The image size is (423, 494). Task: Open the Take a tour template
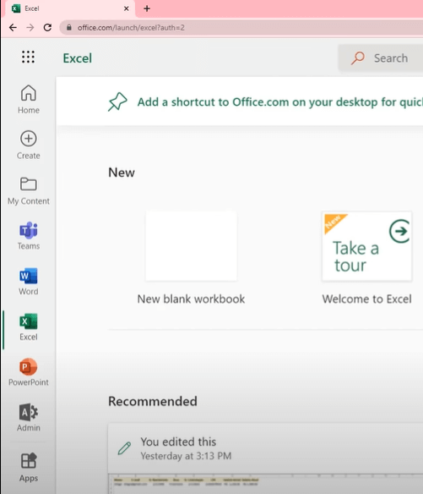(366, 246)
